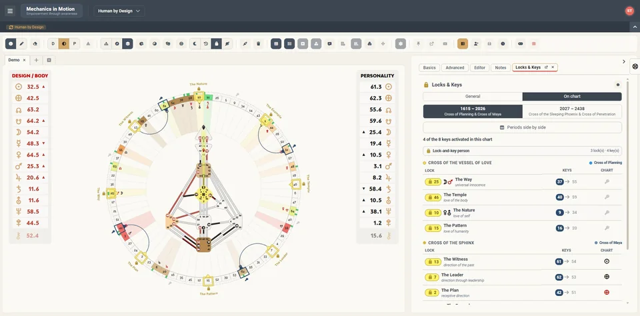Open the Advanced tab

(455, 68)
